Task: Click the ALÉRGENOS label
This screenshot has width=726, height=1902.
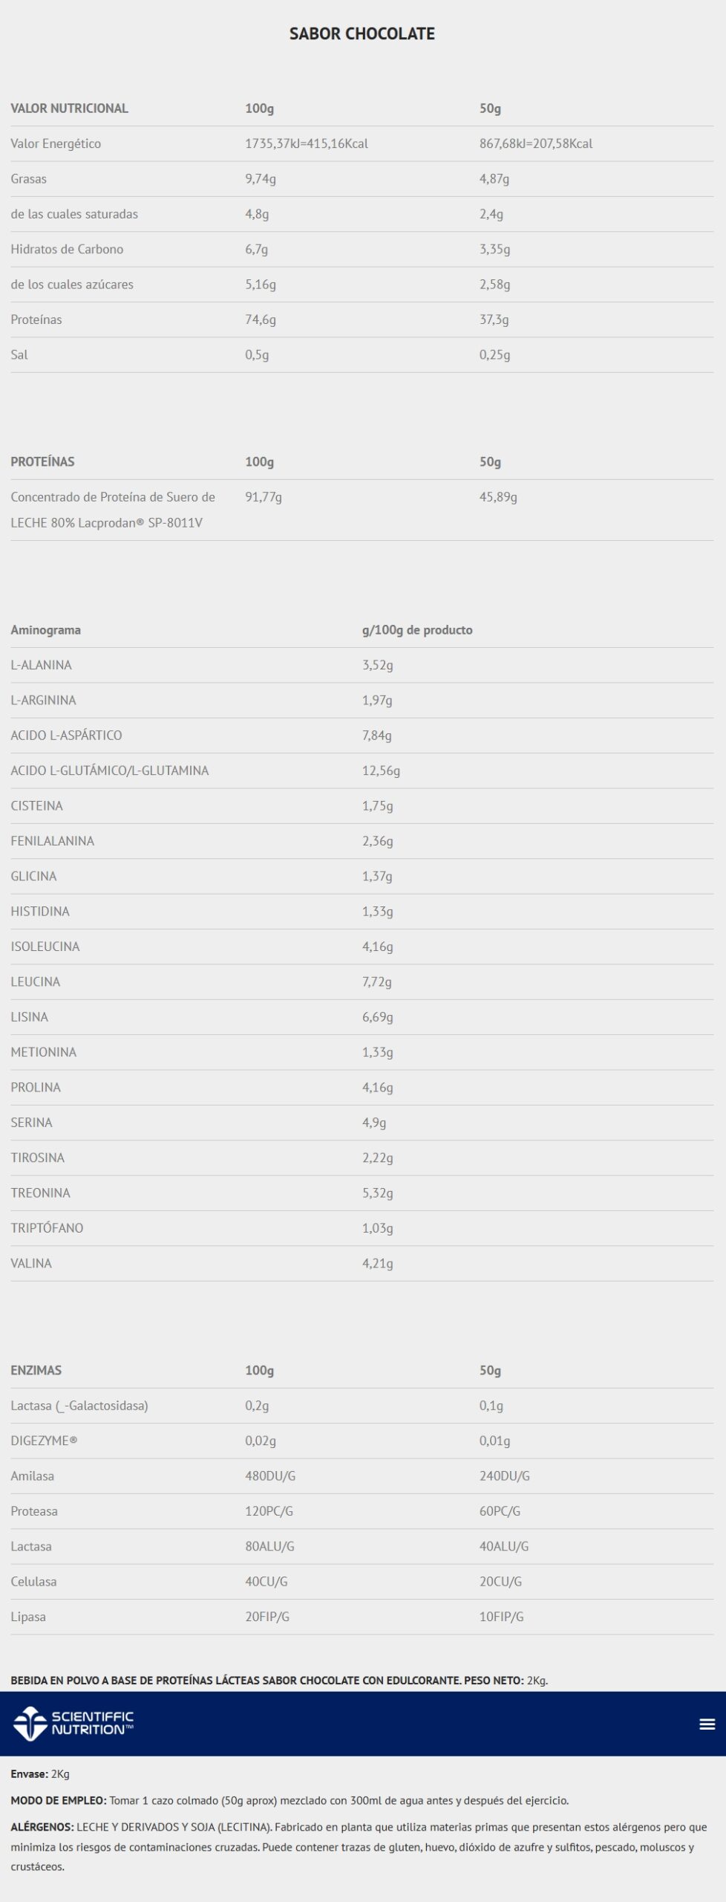Action: tap(42, 1827)
